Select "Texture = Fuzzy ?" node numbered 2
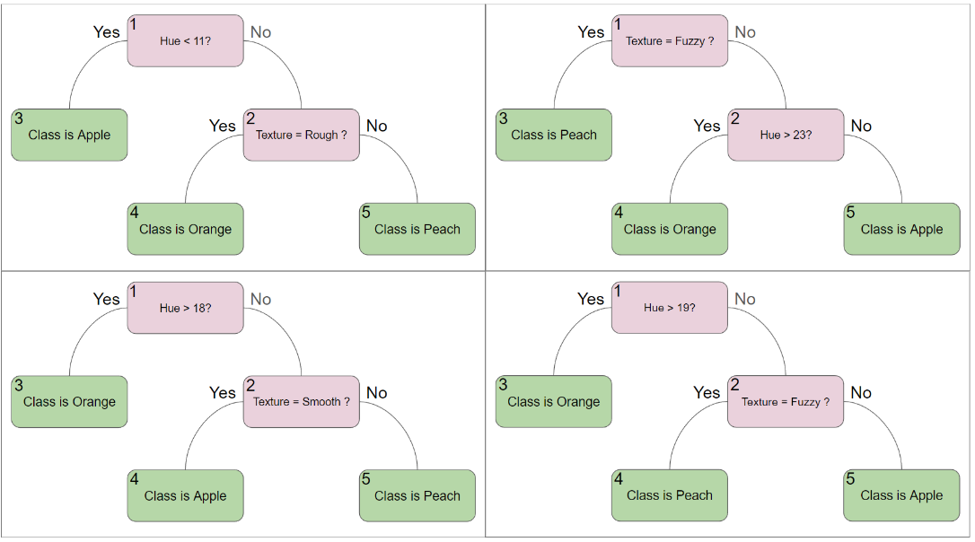Viewport: 975px width, 542px height. (x=786, y=401)
